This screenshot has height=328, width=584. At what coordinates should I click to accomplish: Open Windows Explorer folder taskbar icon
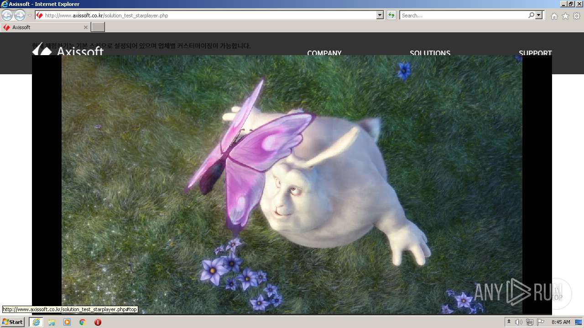point(52,322)
